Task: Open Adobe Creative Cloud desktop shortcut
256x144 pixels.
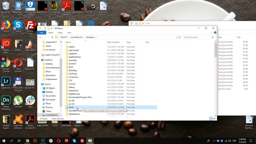Action: tap(6, 46)
